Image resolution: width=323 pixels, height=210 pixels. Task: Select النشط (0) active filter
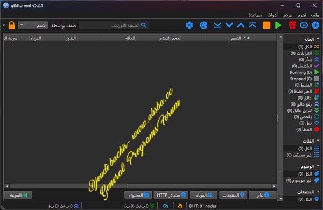pyautogui.click(x=307, y=85)
